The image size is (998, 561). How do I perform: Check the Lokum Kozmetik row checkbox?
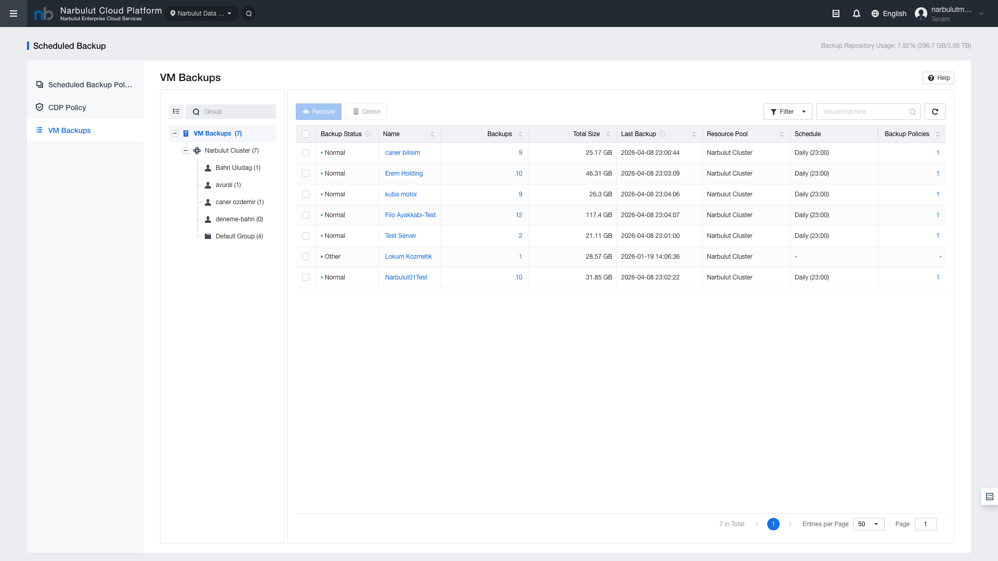click(306, 257)
